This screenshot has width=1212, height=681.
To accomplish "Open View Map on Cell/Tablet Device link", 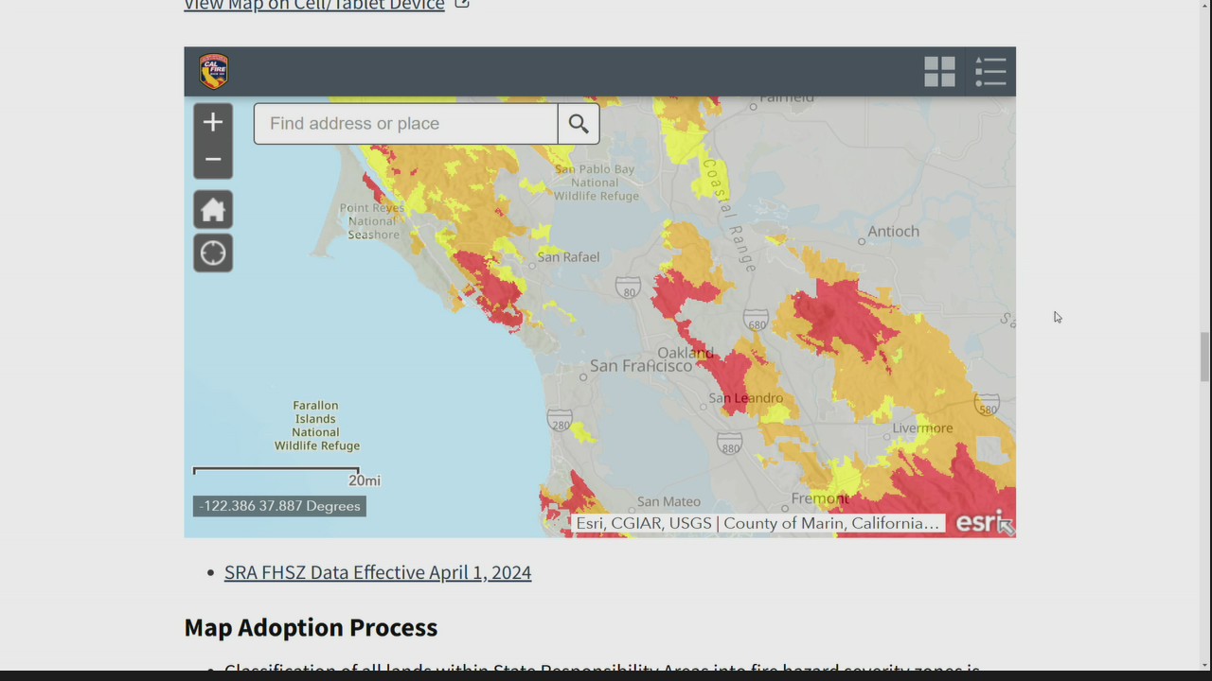I will coord(314,6).
